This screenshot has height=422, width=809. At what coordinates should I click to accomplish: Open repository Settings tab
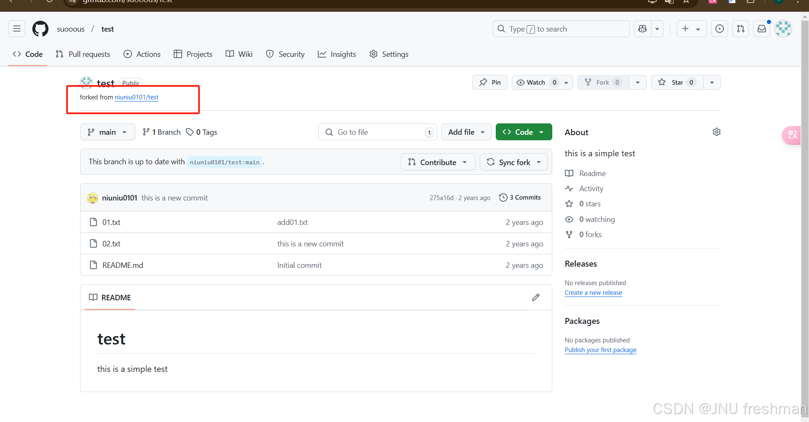point(389,54)
